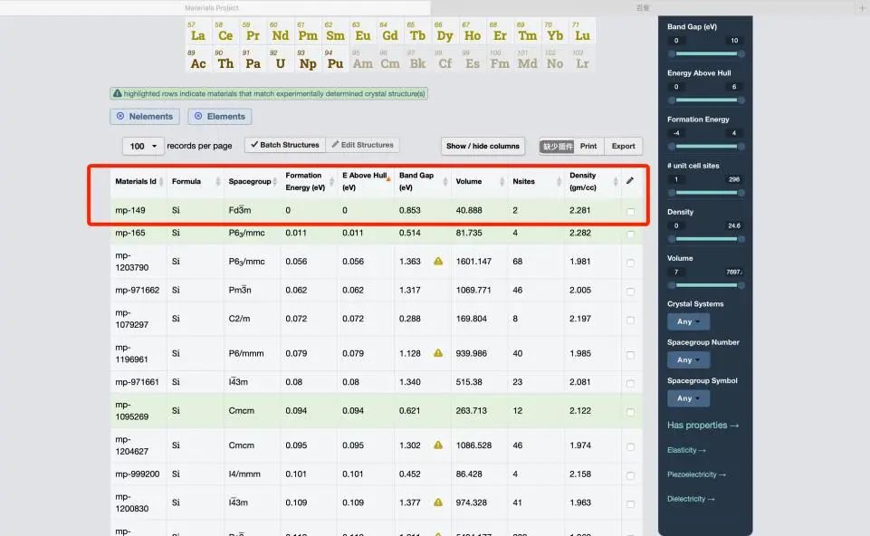The image size is (870, 536).
Task: Select the Sm element tile
Action: [335, 31]
